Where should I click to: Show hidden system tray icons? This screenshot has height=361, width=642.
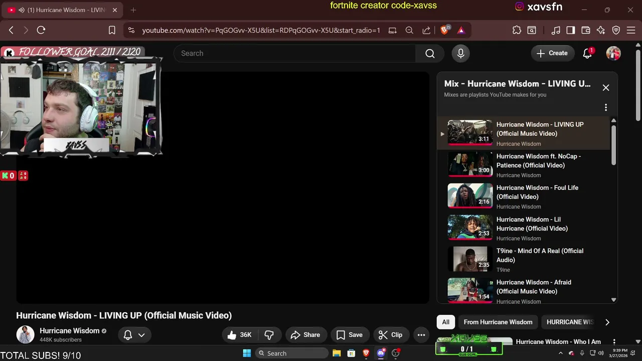(561, 353)
